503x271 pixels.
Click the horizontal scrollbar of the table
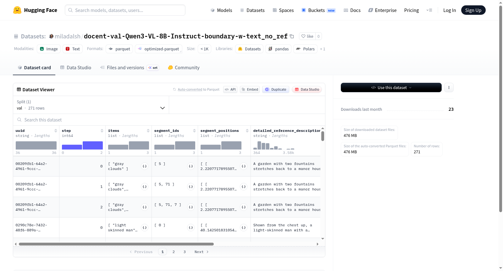click(116, 244)
